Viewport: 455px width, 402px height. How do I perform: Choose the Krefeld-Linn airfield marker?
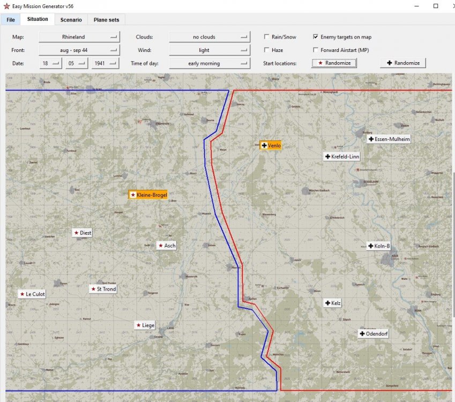tap(342, 157)
